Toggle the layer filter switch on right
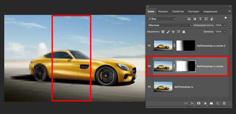The width and height of the screenshot is (236, 114). [x=226, y=19]
